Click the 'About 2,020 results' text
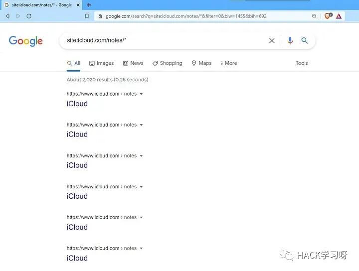 click(x=90, y=80)
